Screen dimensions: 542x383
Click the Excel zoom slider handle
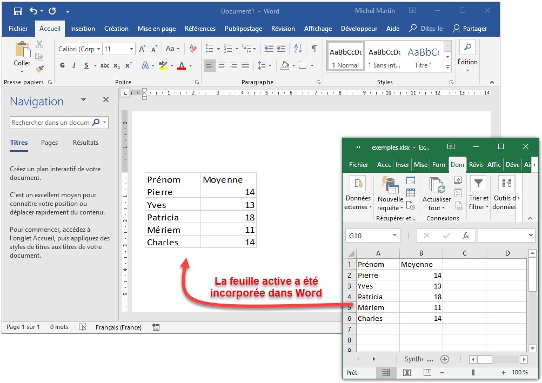coord(473,373)
